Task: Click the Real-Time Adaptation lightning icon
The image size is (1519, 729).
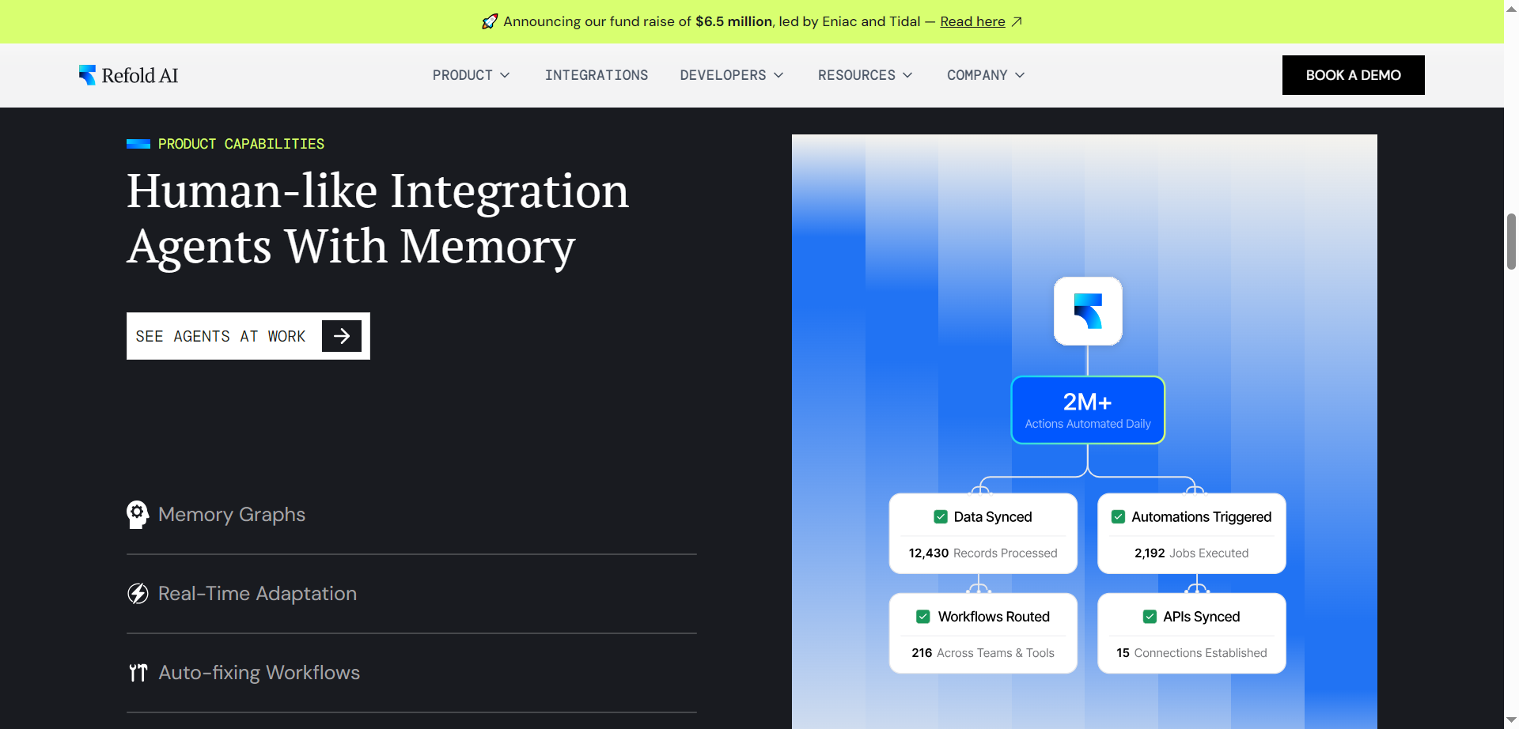Action: 138,593
